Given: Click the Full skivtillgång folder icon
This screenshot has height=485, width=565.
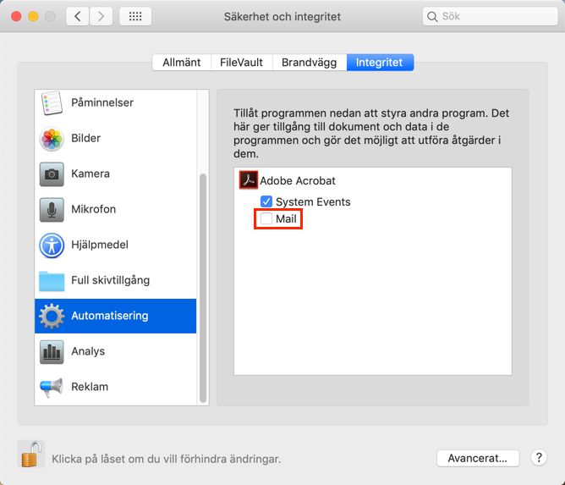Looking at the screenshot, I should 52,281.
